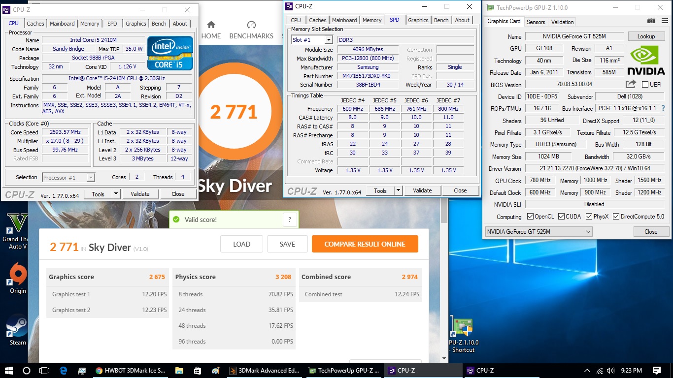Click the LOAD button in 3DMark
Screen dimensions: 673x378
(x=241, y=244)
